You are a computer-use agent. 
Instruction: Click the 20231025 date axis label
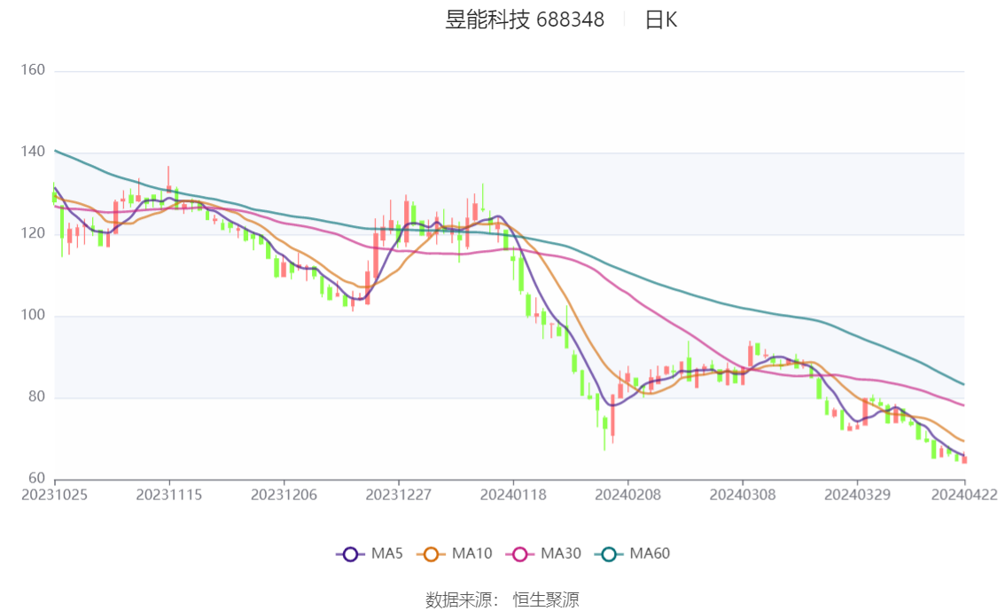54,496
